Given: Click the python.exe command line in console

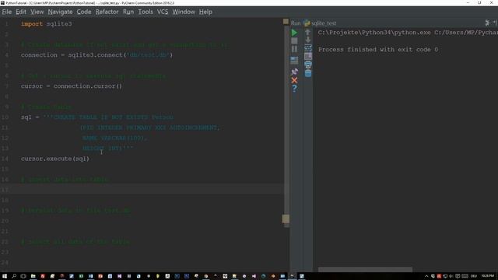Looking at the screenshot, I should point(408,33).
